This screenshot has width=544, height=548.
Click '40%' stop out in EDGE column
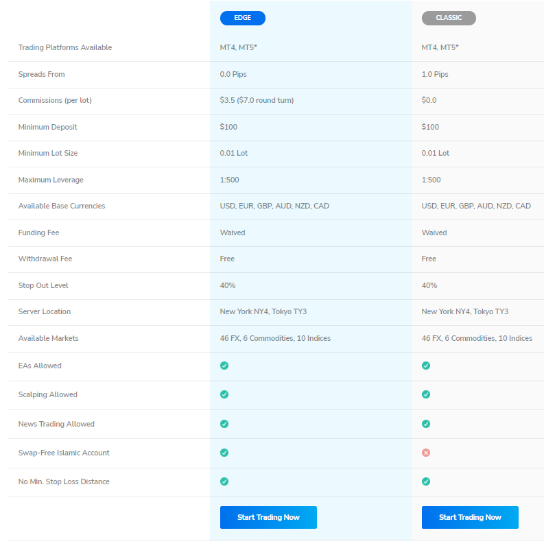[228, 285]
